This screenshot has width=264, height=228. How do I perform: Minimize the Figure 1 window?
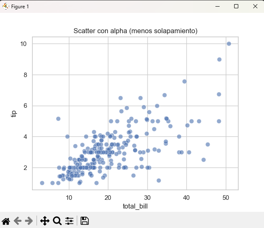217,6
